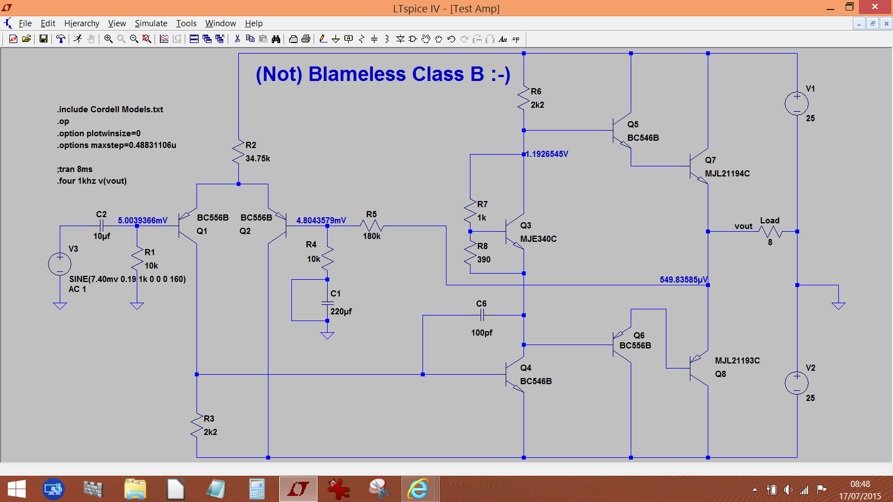Select the SPICE directive '.op' tool
The width and height of the screenshot is (893, 502).
[516, 39]
